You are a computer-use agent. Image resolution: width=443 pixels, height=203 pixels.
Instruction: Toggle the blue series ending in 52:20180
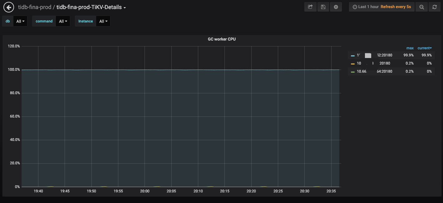point(375,55)
